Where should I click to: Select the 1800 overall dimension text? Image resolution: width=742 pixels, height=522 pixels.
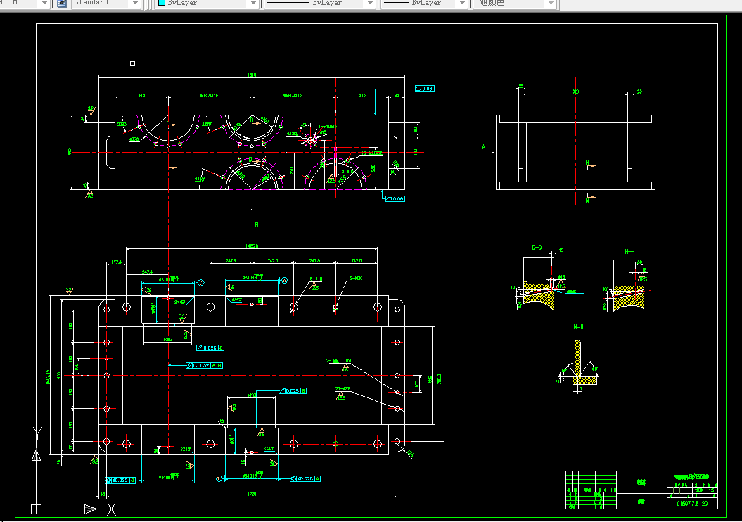click(252, 75)
